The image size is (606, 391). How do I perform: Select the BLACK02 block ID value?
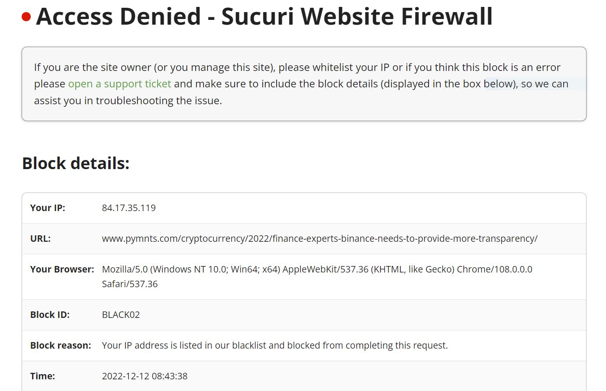click(x=121, y=315)
